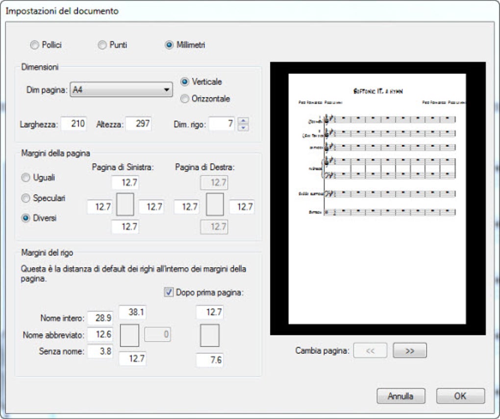Click the Nome intero margin field

(x=100, y=318)
